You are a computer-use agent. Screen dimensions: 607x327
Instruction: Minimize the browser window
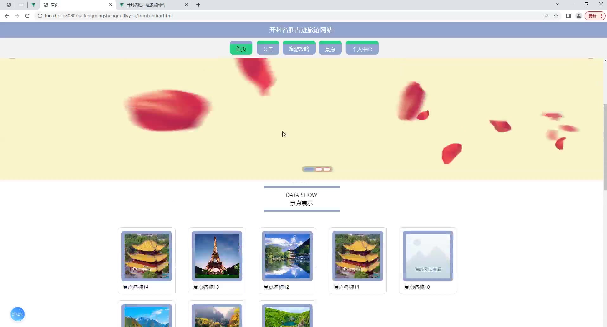click(x=572, y=4)
